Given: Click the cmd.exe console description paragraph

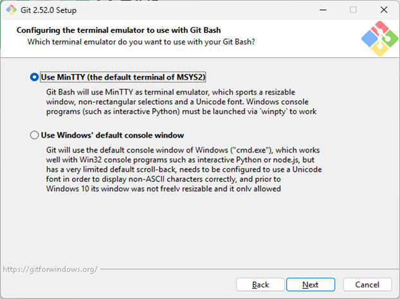Looking at the screenshot, I should [x=183, y=168].
